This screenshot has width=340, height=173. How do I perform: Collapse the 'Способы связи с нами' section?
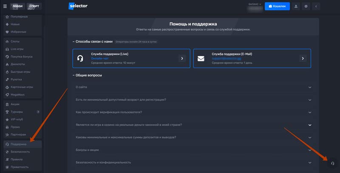pos(74,42)
